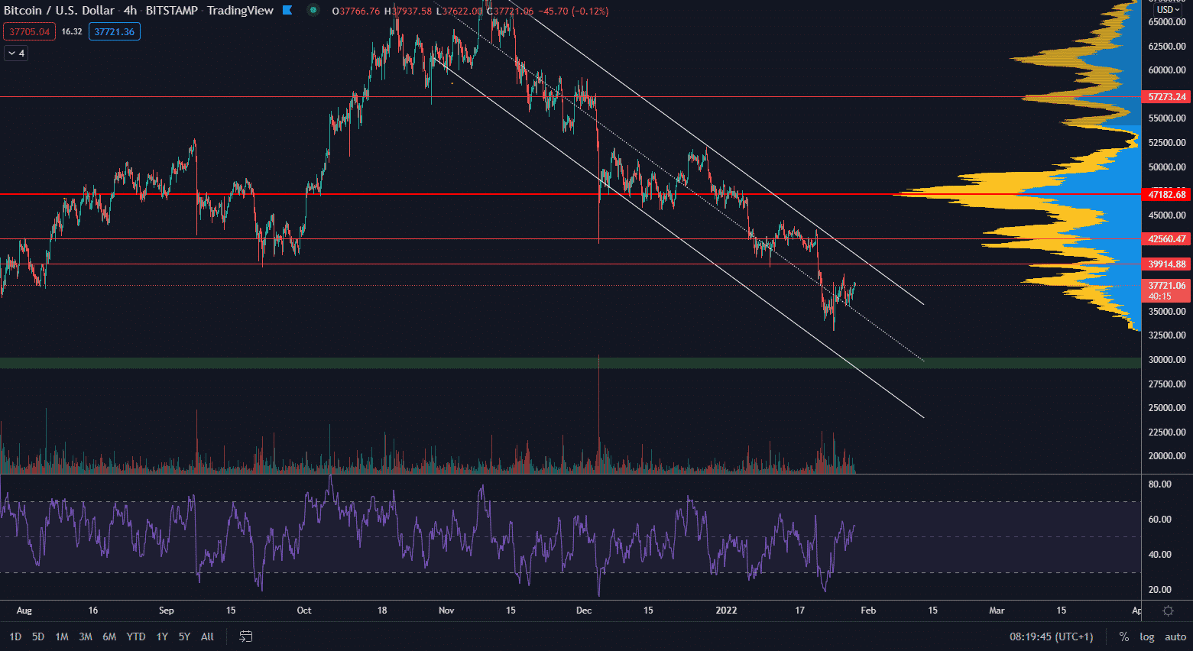Click the blue flag icon beside TradingView
The width and height of the screenshot is (1193, 651).
[x=287, y=11]
